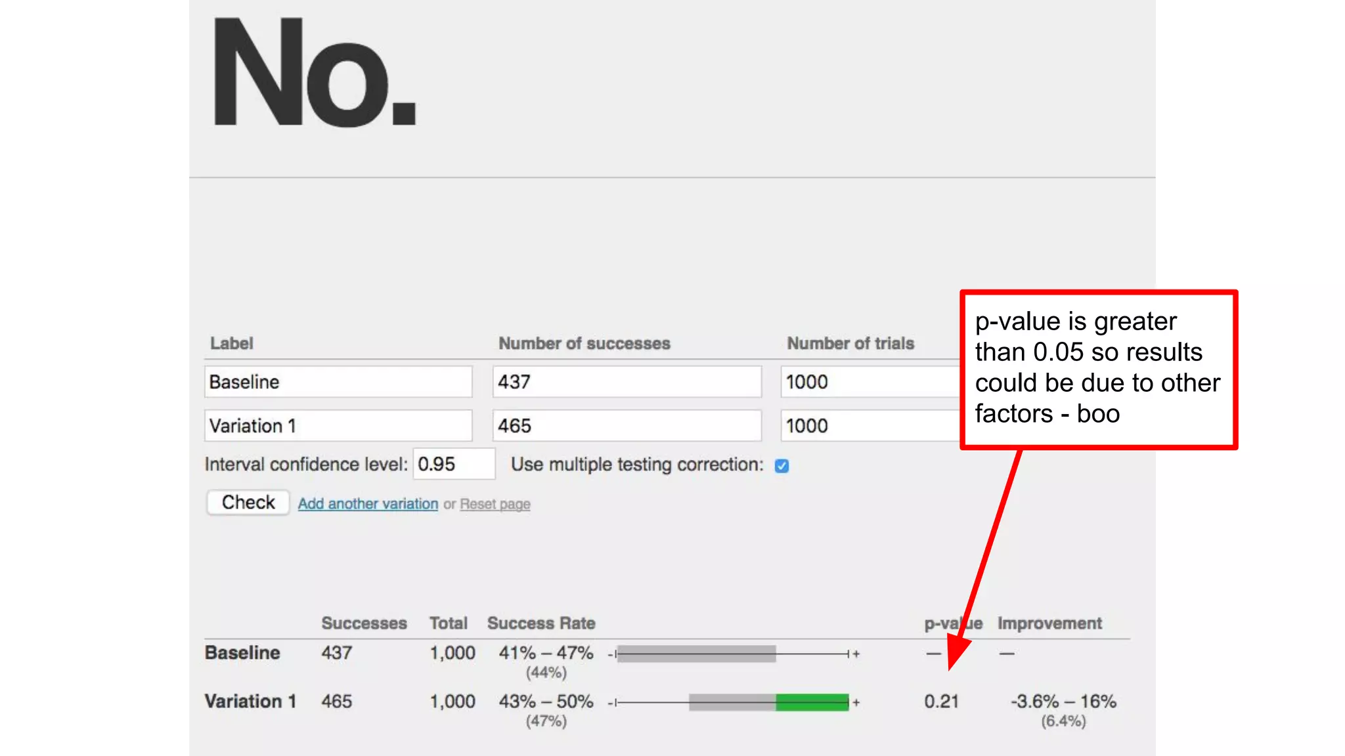This screenshot has height=756, width=1345.
Task: Click the Variation 1 successes value 465 in results
Action: coord(337,702)
